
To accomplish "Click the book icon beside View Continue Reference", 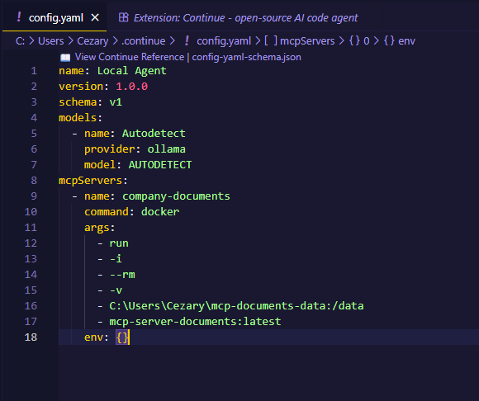I will (x=65, y=58).
